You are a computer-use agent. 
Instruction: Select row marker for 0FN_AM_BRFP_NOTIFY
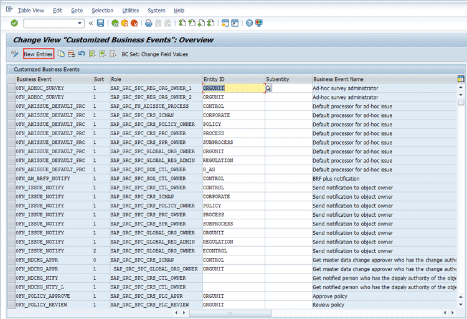coord(11,179)
